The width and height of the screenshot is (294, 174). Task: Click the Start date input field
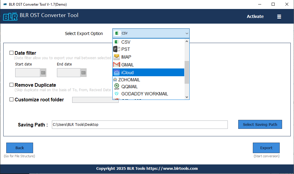click(x=28, y=73)
